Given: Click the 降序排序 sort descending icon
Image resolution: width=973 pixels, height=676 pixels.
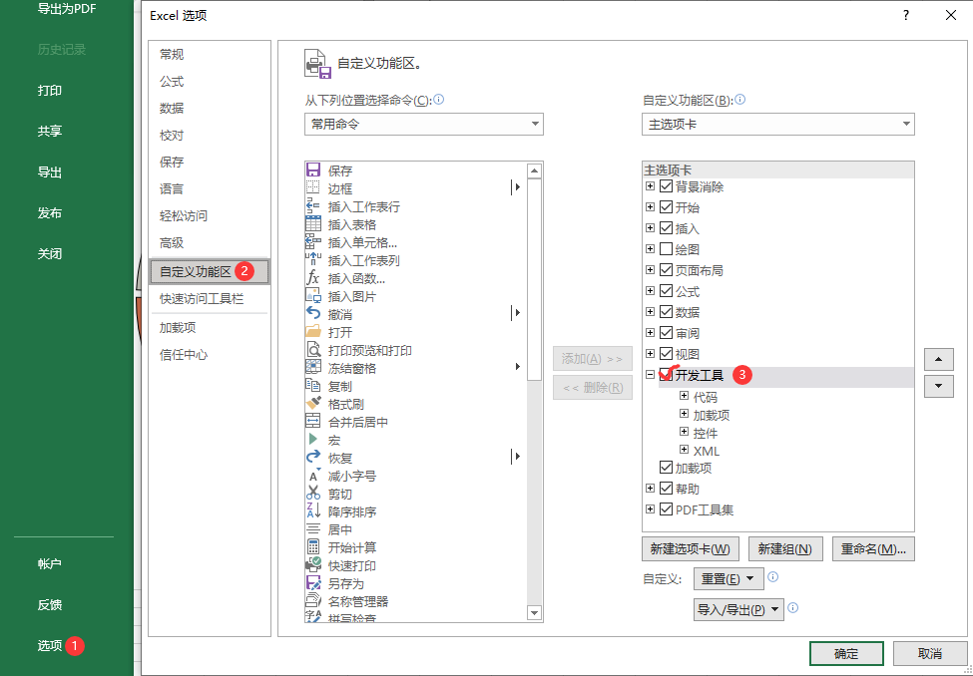Looking at the screenshot, I should coord(313,511).
